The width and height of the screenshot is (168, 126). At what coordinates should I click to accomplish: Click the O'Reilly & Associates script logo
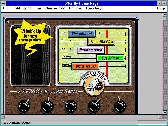click(x=48, y=92)
